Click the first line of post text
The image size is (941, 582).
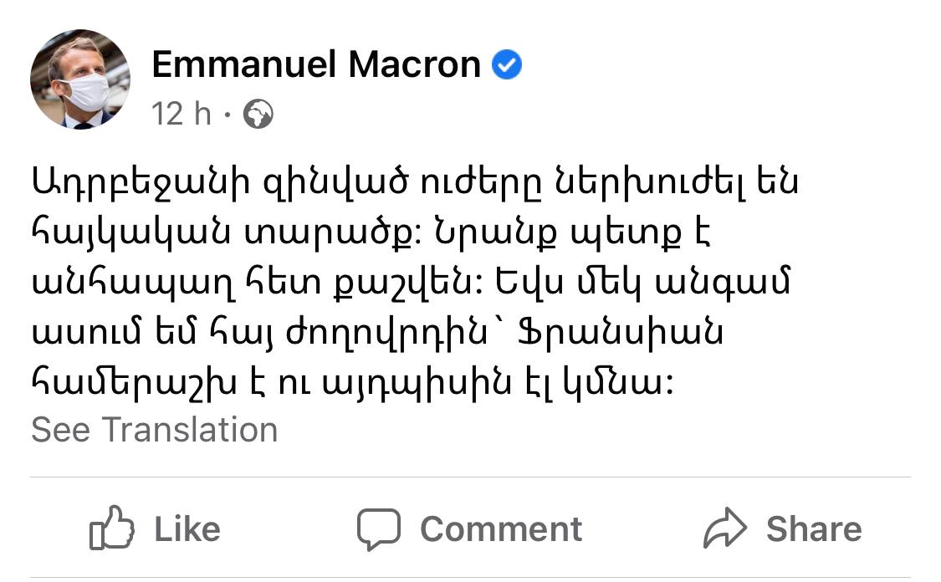pyautogui.click(x=414, y=182)
